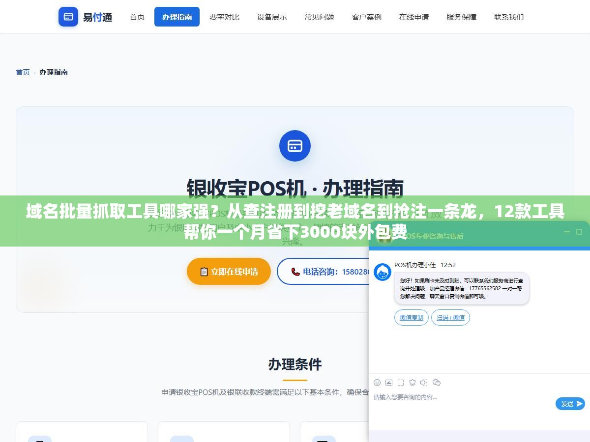Click the screenshot capture icon in chat

point(401,383)
